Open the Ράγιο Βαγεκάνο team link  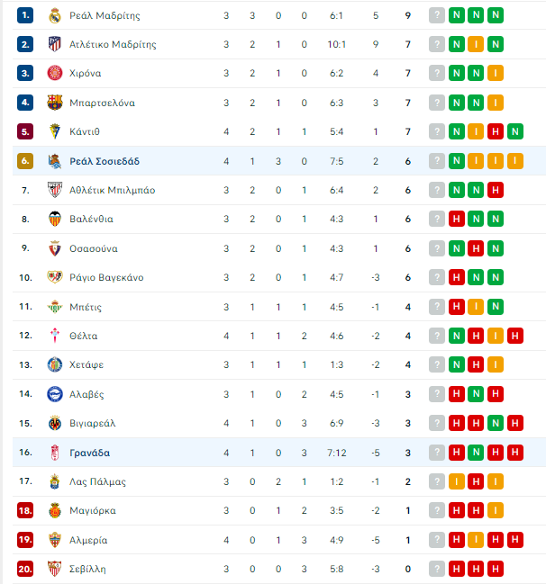106,277
